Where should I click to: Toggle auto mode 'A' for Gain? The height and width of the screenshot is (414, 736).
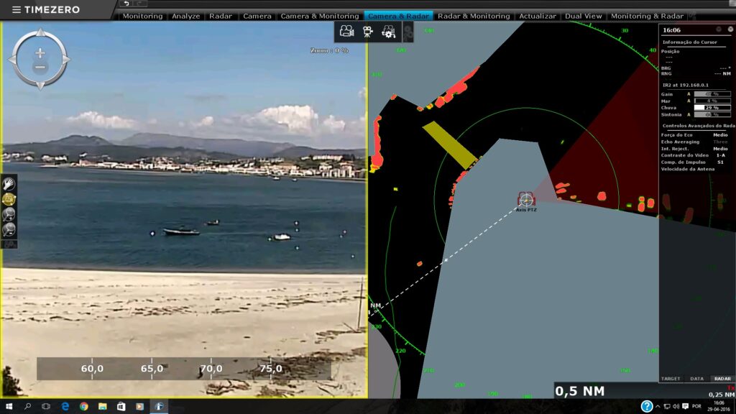click(x=689, y=94)
